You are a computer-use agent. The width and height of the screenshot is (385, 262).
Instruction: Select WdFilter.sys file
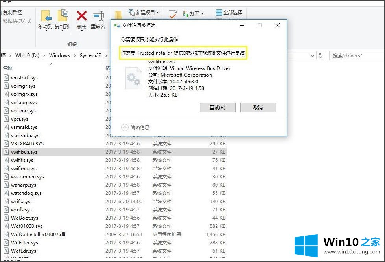click(x=24, y=243)
